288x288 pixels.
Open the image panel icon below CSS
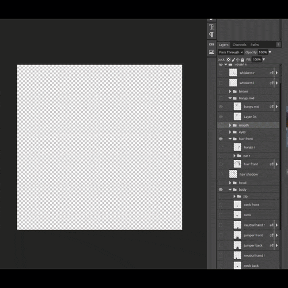(x=211, y=52)
